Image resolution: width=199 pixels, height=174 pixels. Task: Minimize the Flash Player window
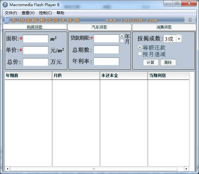point(168,4)
